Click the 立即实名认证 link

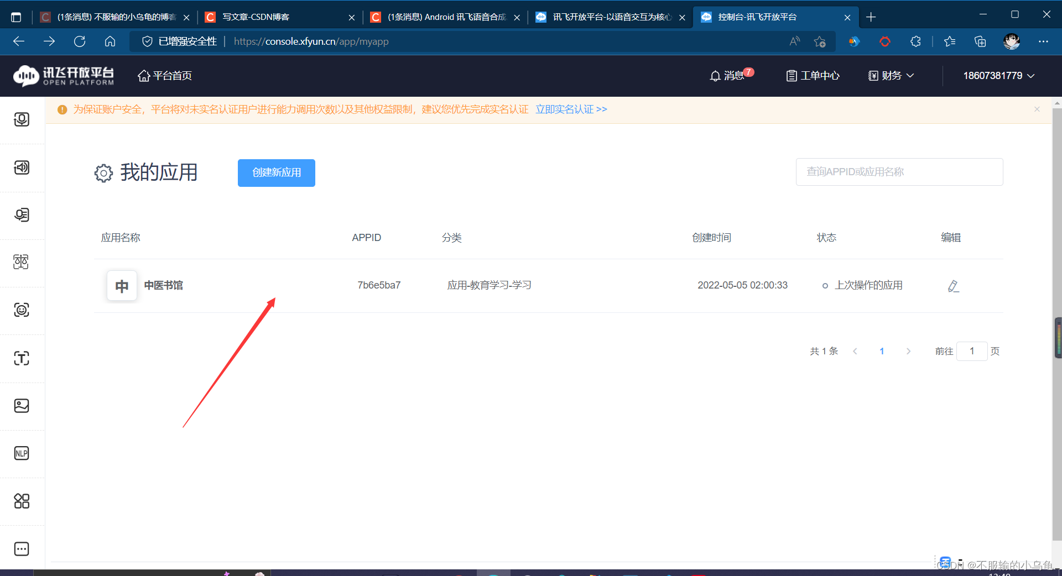click(x=571, y=109)
